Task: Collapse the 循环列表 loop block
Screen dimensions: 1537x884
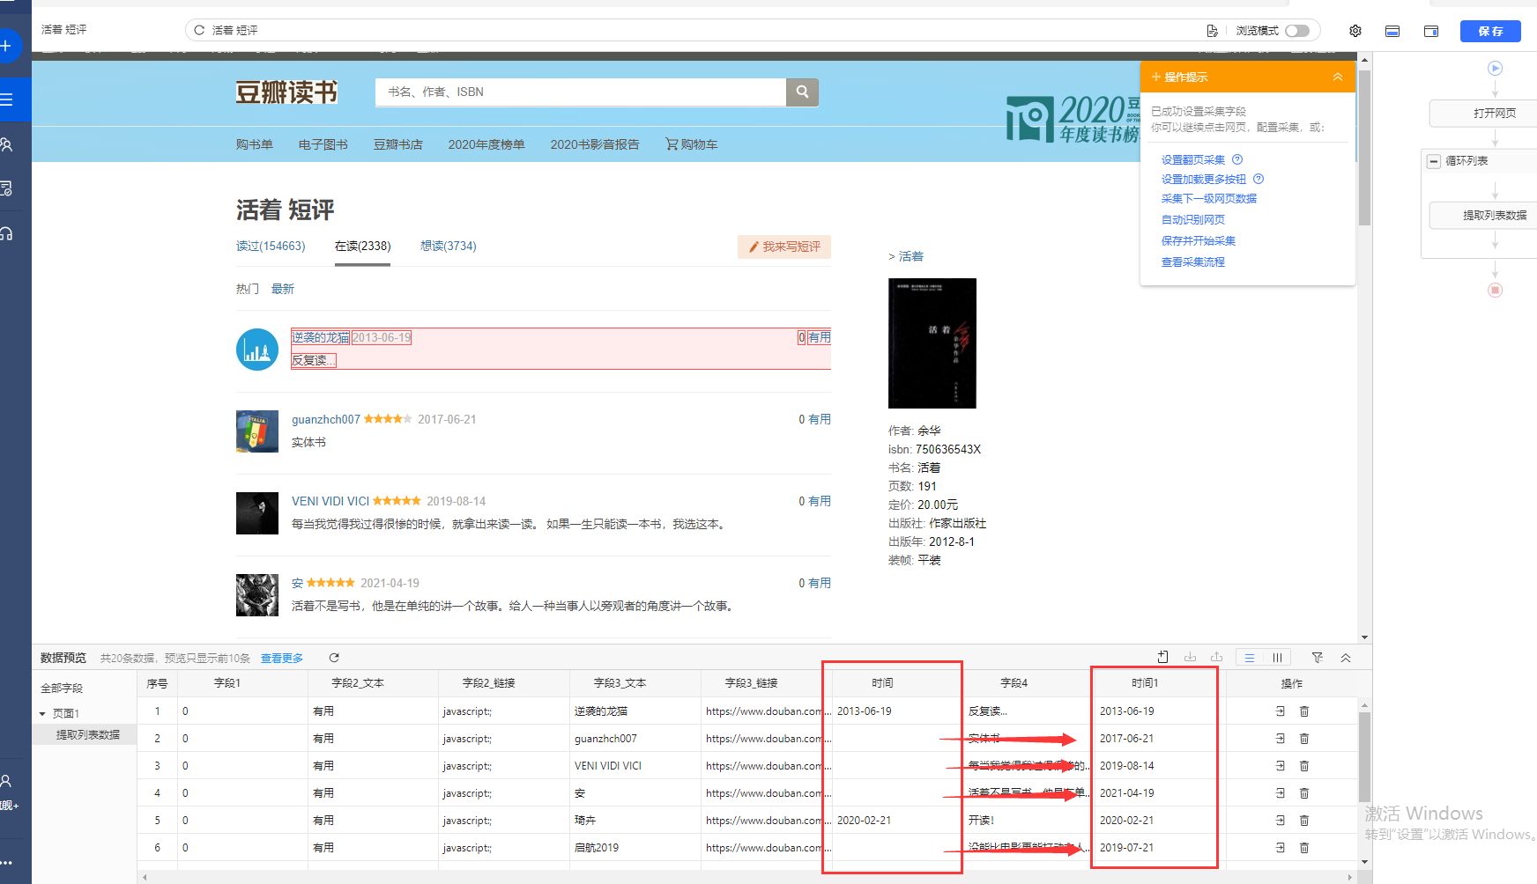Action: tap(1434, 161)
